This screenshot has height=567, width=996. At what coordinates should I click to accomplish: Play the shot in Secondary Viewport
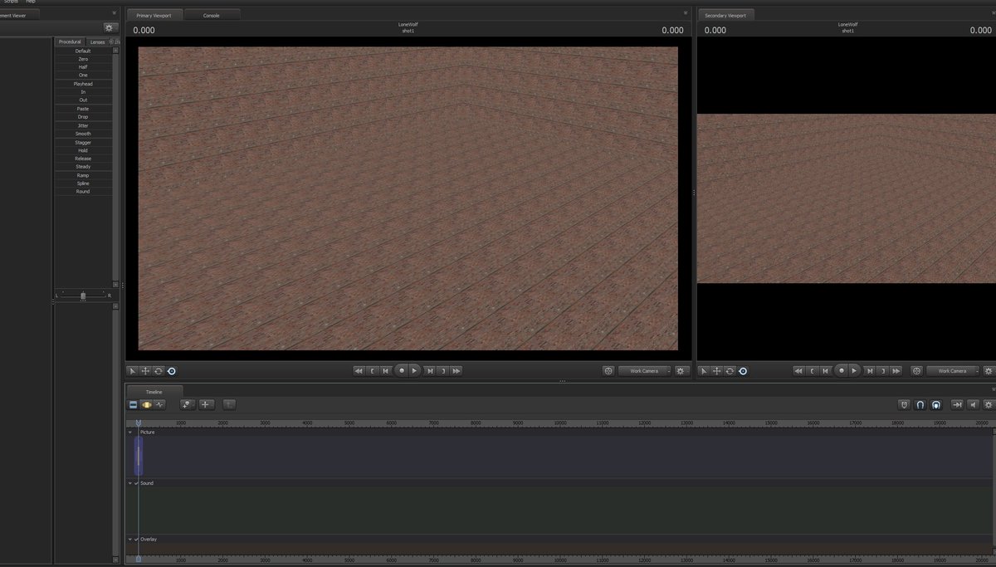(854, 371)
